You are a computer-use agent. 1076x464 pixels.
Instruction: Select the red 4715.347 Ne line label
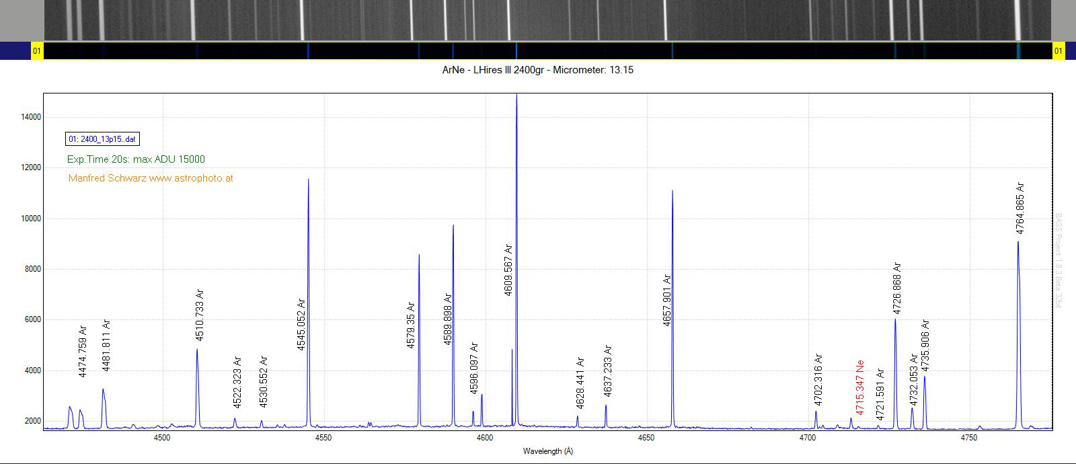(x=859, y=387)
